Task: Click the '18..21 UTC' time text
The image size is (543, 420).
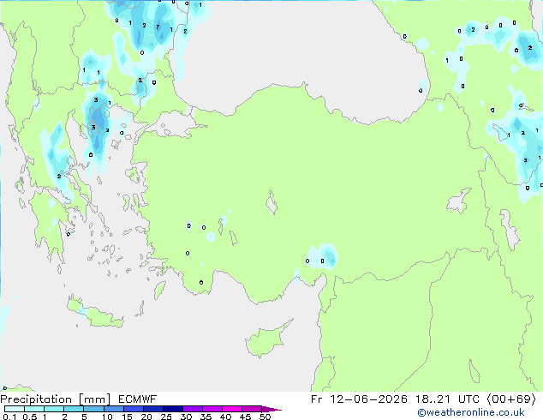Action: tap(447, 399)
